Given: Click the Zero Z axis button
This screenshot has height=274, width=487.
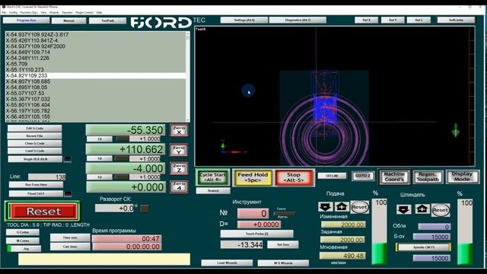Looking at the screenshot, I should tap(179, 168).
